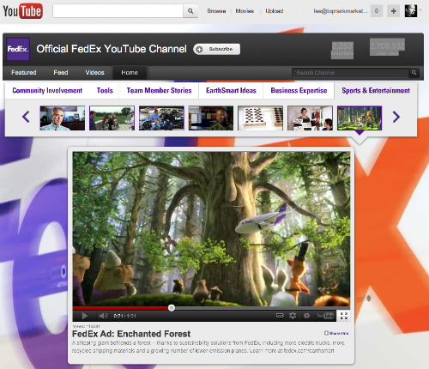The height and width of the screenshot is (369, 429).
Task: Open video quality settings gear
Action: [293, 316]
